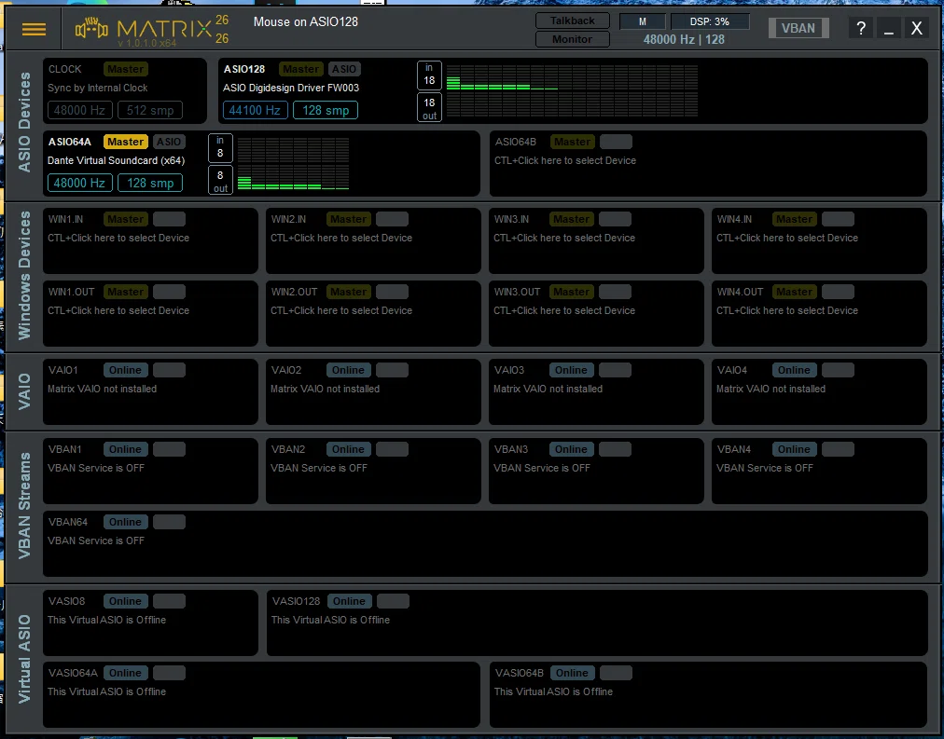
Task: Click the Dante Virtual Soundcard (x64) device name
Action: [117, 160]
